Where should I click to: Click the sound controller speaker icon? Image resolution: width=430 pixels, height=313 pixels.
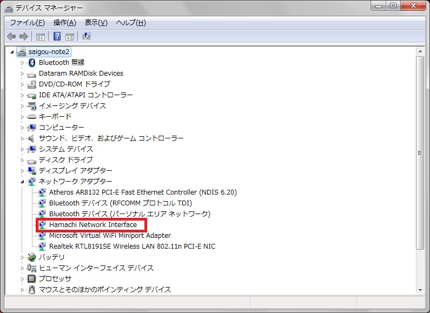tap(32, 138)
